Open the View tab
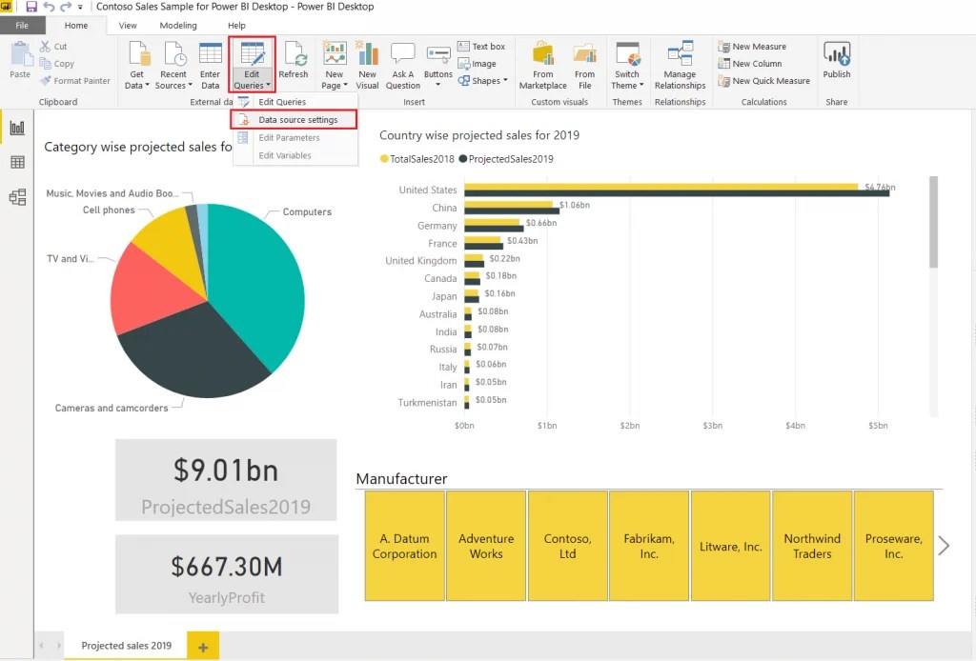976x661 pixels. [127, 26]
